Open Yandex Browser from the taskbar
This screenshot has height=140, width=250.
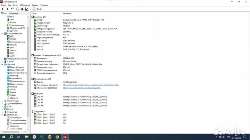34,137
